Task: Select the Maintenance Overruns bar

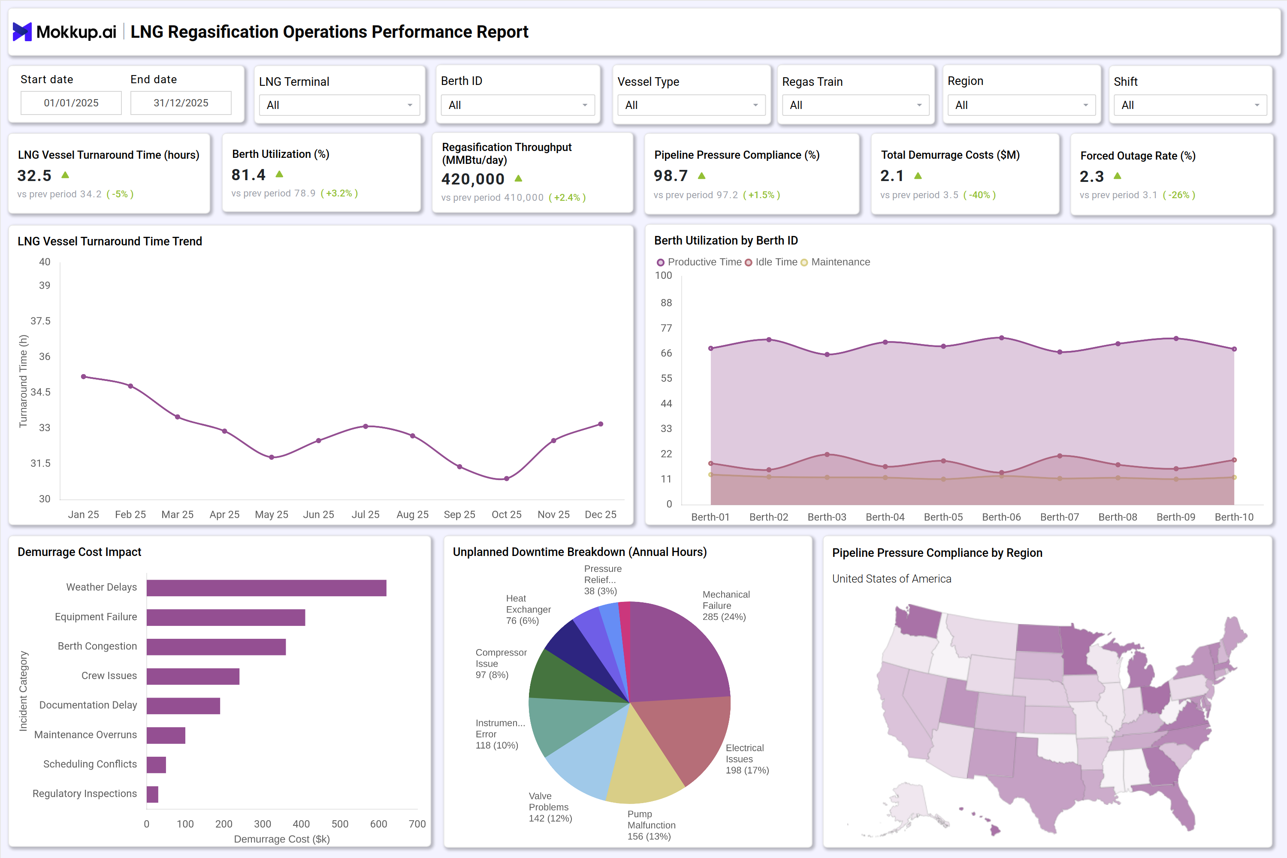Action: (x=166, y=735)
